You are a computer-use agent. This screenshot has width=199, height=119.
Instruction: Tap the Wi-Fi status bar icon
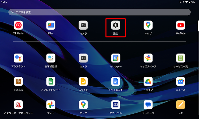tap(186, 2)
